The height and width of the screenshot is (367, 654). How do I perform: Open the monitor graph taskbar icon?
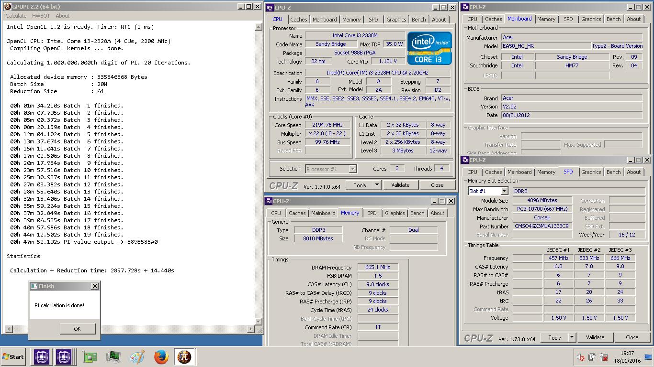(x=113, y=356)
